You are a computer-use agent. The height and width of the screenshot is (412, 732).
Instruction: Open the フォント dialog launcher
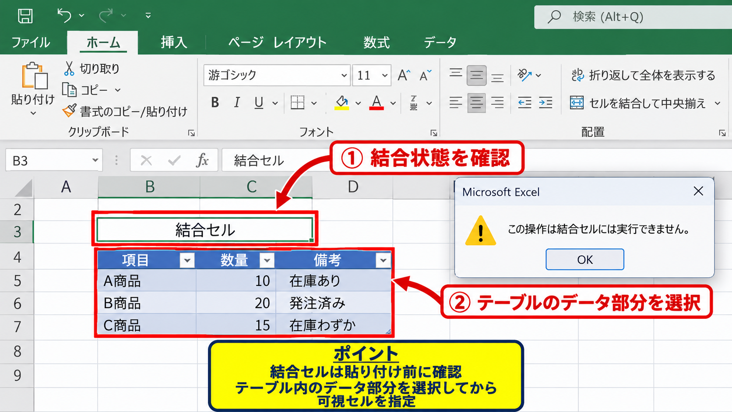point(433,133)
